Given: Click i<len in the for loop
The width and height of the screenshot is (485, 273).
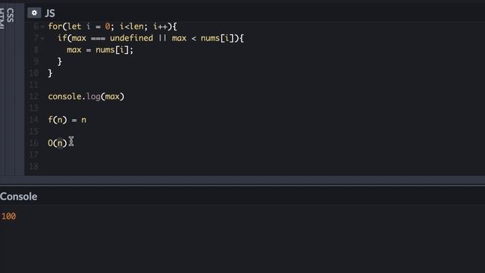Looking at the screenshot, I should pos(132,27).
